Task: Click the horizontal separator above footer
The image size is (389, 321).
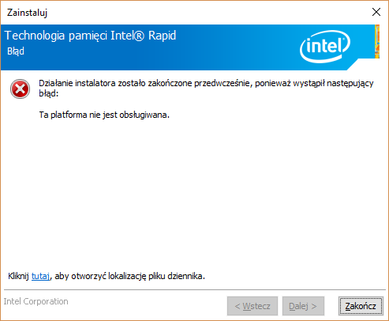Action: tap(195, 290)
